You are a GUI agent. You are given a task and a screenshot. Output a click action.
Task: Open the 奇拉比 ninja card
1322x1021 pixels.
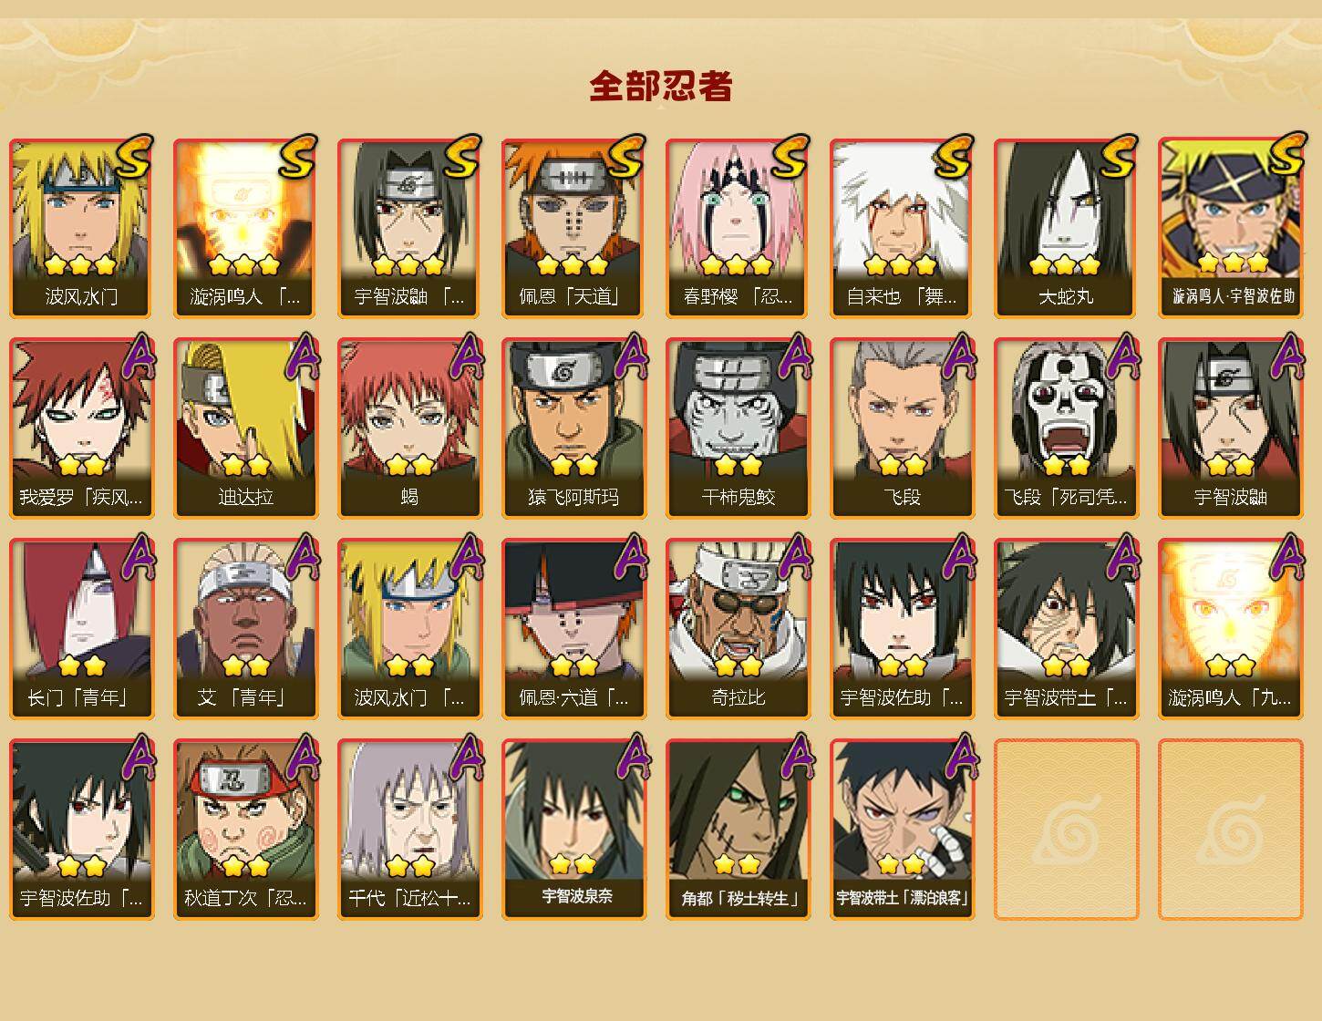(x=738, y=629)
